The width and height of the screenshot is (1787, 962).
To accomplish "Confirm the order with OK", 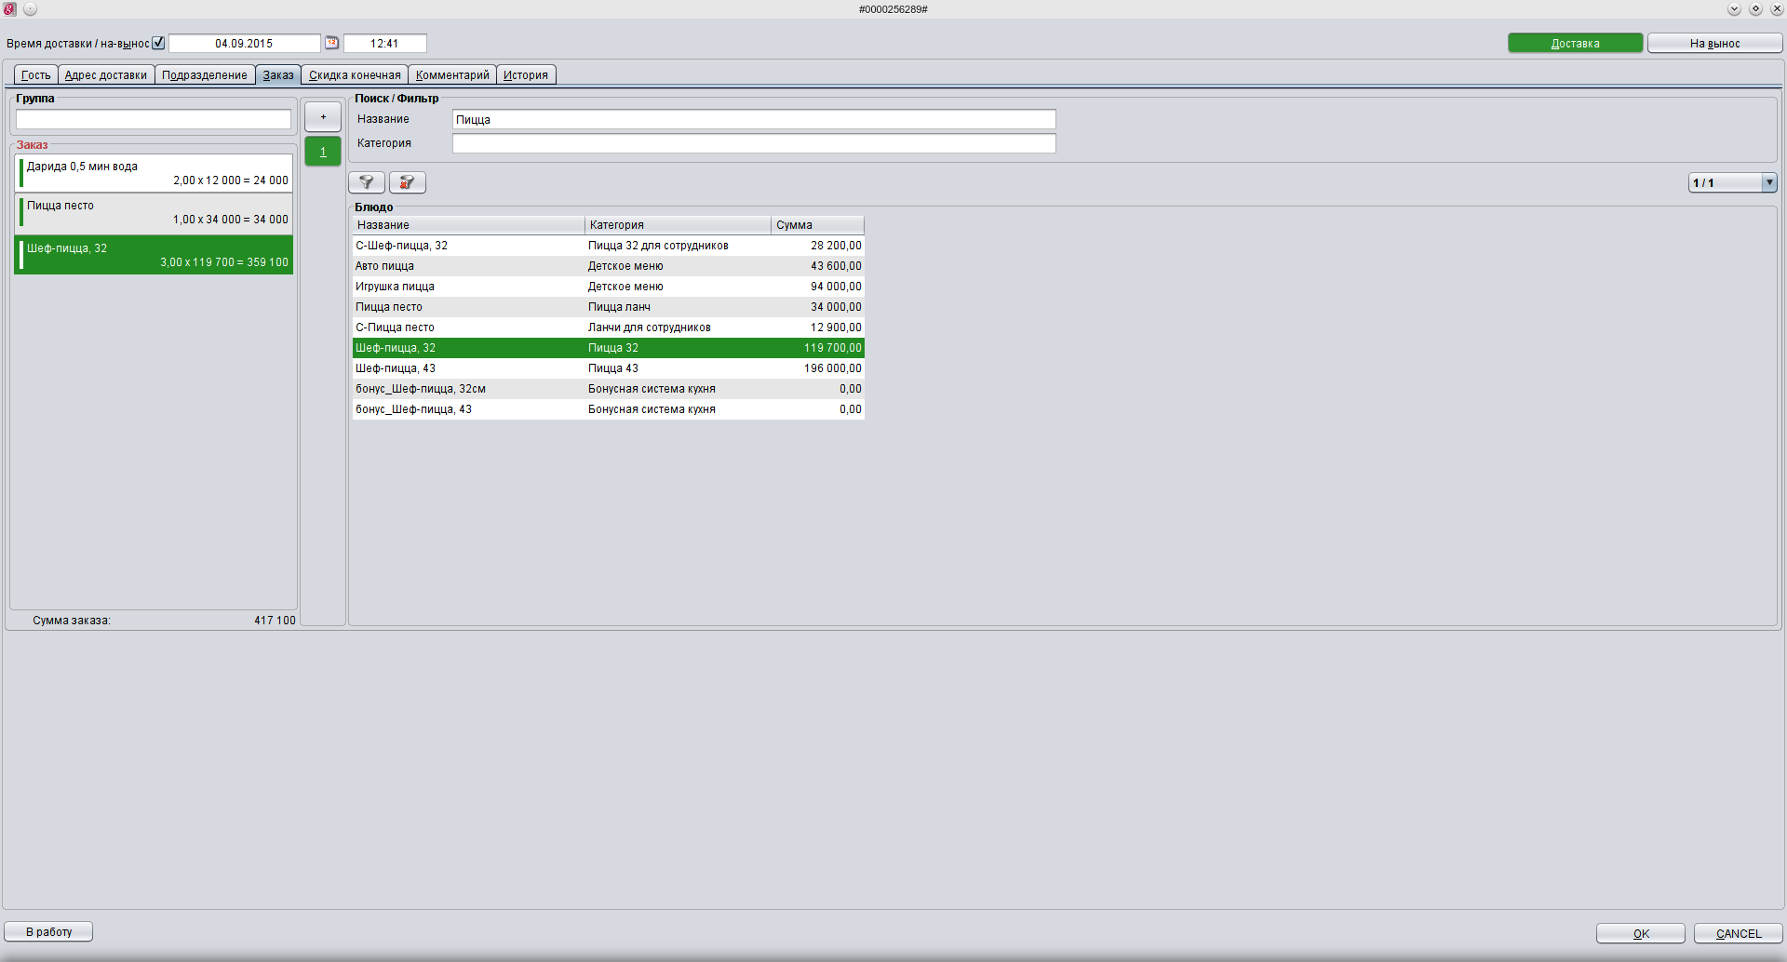I will (1640, 933).
